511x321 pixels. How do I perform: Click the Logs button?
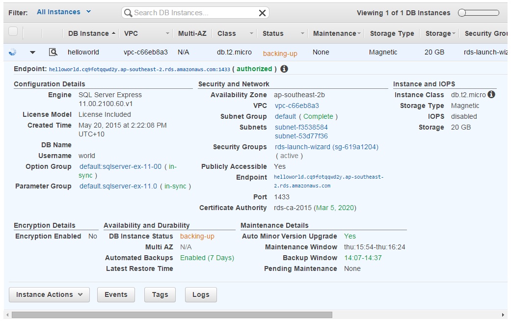(x=201, y=294)
